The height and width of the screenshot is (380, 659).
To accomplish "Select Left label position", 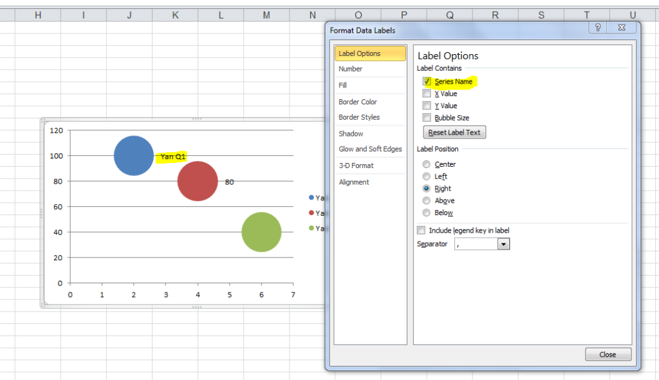I will (x=426, y=176).
